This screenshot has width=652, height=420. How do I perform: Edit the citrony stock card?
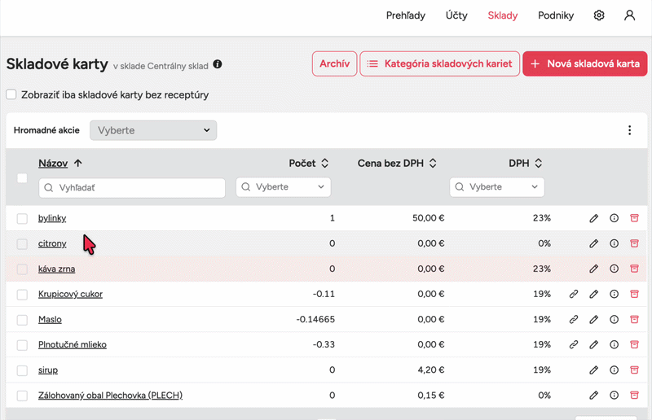click(x=594, y=243)
